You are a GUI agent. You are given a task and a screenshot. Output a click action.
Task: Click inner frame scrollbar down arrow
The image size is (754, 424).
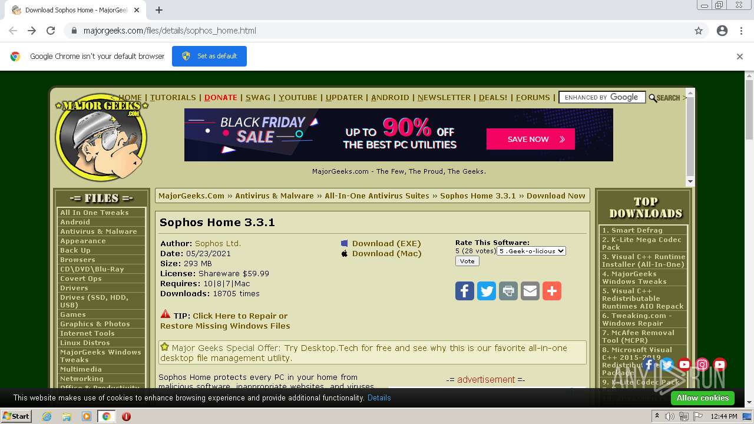(690, 181)
